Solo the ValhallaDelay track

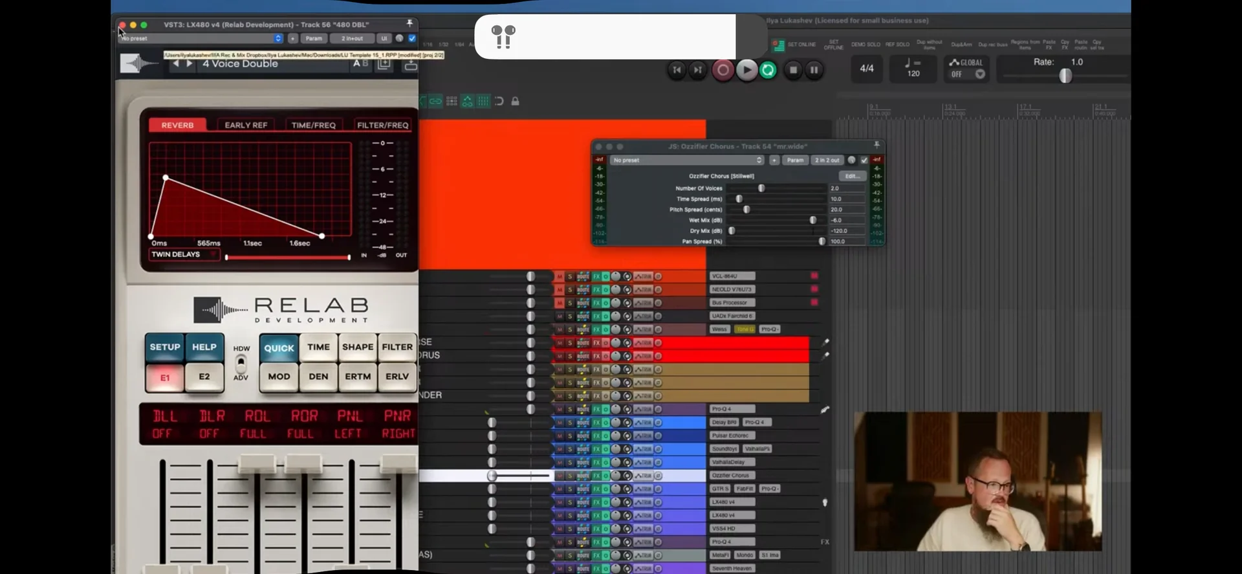pos(570,462)
